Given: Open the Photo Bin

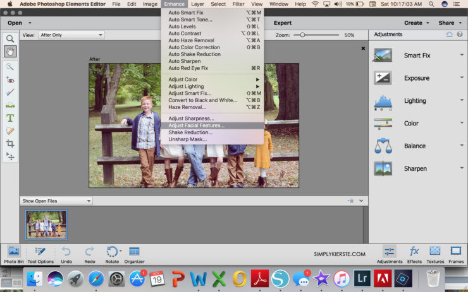Looking at the screenshot, I should pos(14,255).
